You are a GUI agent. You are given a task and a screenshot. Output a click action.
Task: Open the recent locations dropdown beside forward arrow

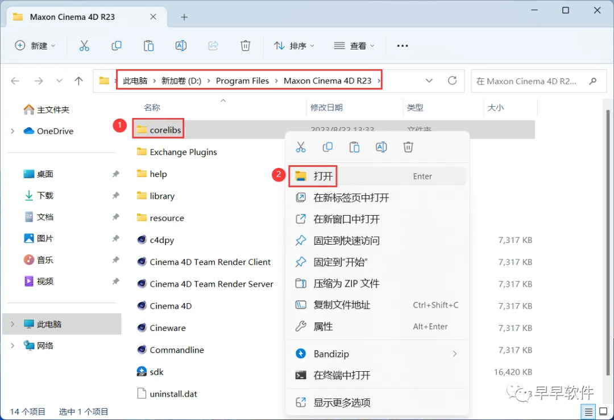pos(59,81)
